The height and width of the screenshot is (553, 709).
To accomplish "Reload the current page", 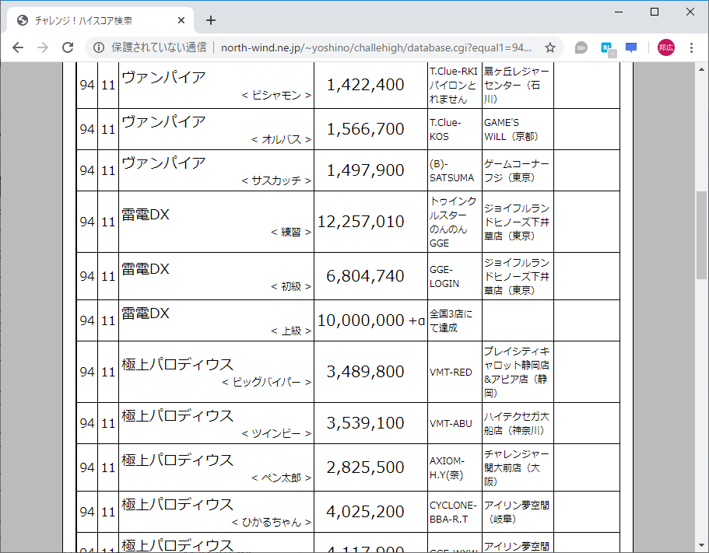I will pos(67,47).
